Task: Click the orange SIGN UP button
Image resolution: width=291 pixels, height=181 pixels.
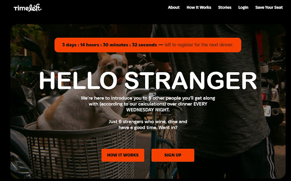Action: pyautogui.click(x=173, y=155)
